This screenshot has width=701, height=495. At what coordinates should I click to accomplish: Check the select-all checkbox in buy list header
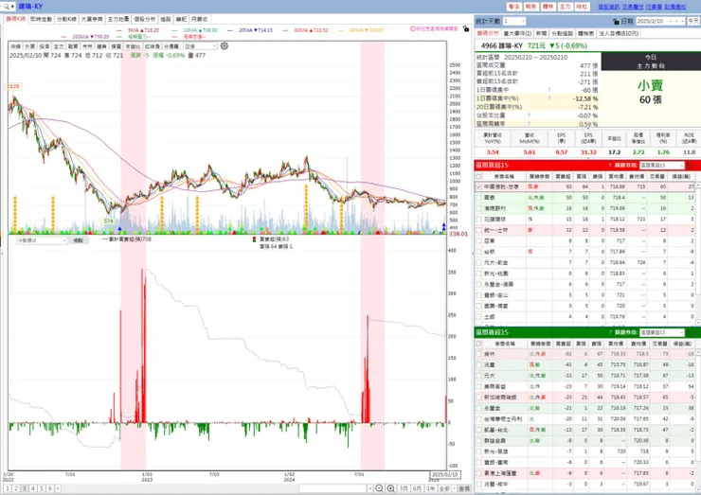pyautogui.click(x=478, y=176)
